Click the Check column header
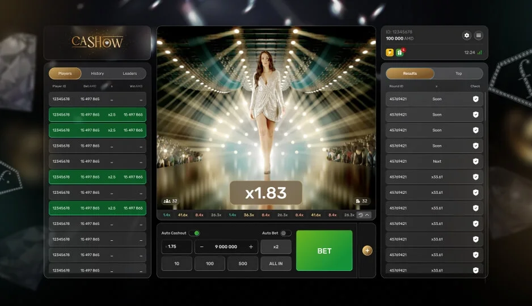The height and width of the screenshot is (306, 532). [475, 86]
